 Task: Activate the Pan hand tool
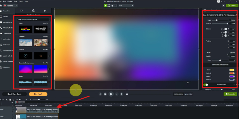tap(112, 6)
